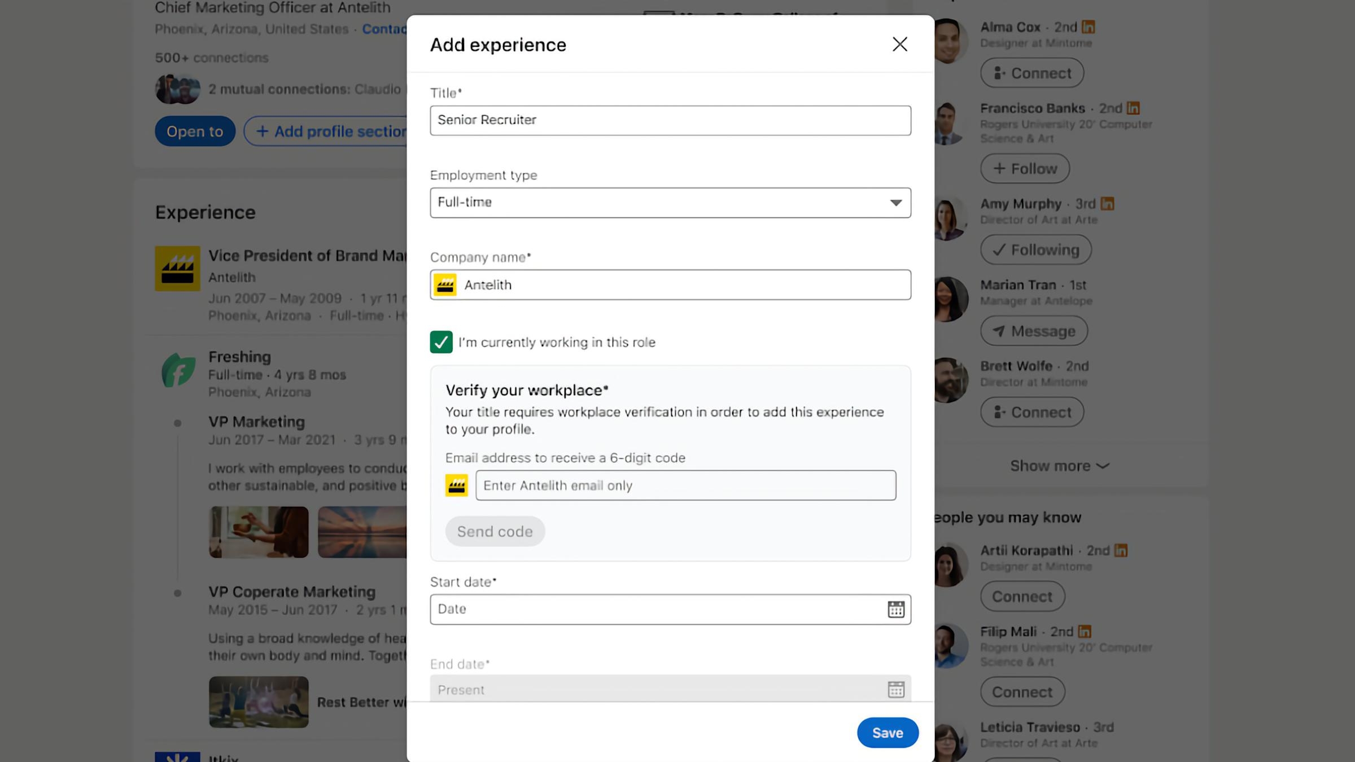Follow Francisco Banks
Image resolution: width=1355 pixels, height=762 pixels.
point(1024,168)
